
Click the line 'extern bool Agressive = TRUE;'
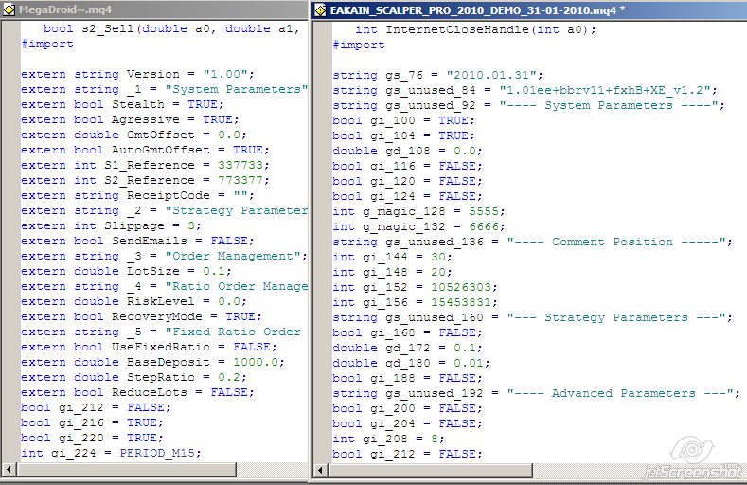pos(130,119)
